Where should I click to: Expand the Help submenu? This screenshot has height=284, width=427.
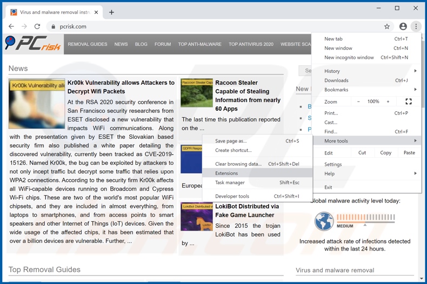(370, 174)
